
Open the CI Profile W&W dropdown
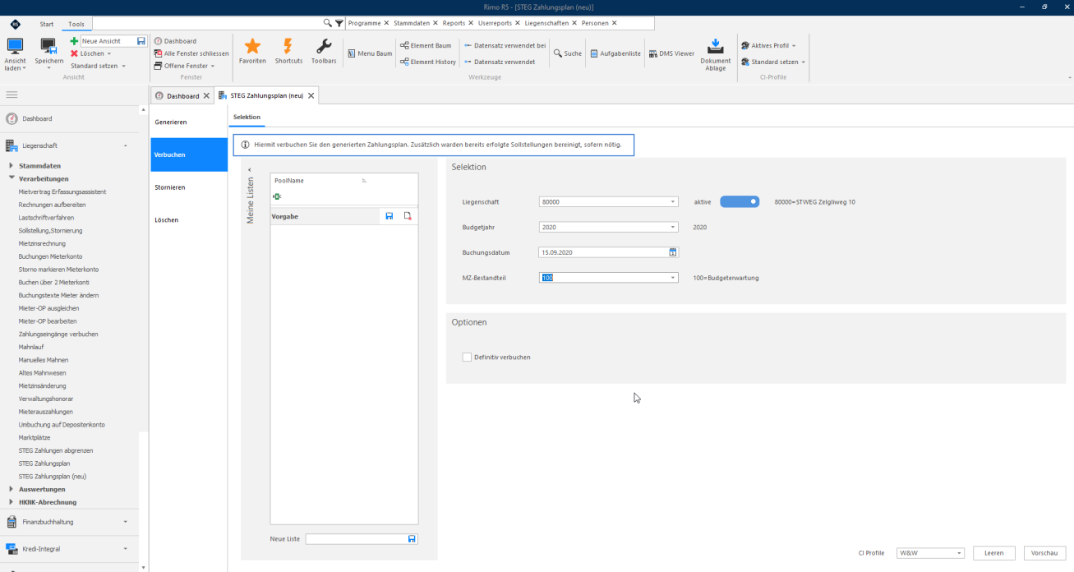click(959, 553)
